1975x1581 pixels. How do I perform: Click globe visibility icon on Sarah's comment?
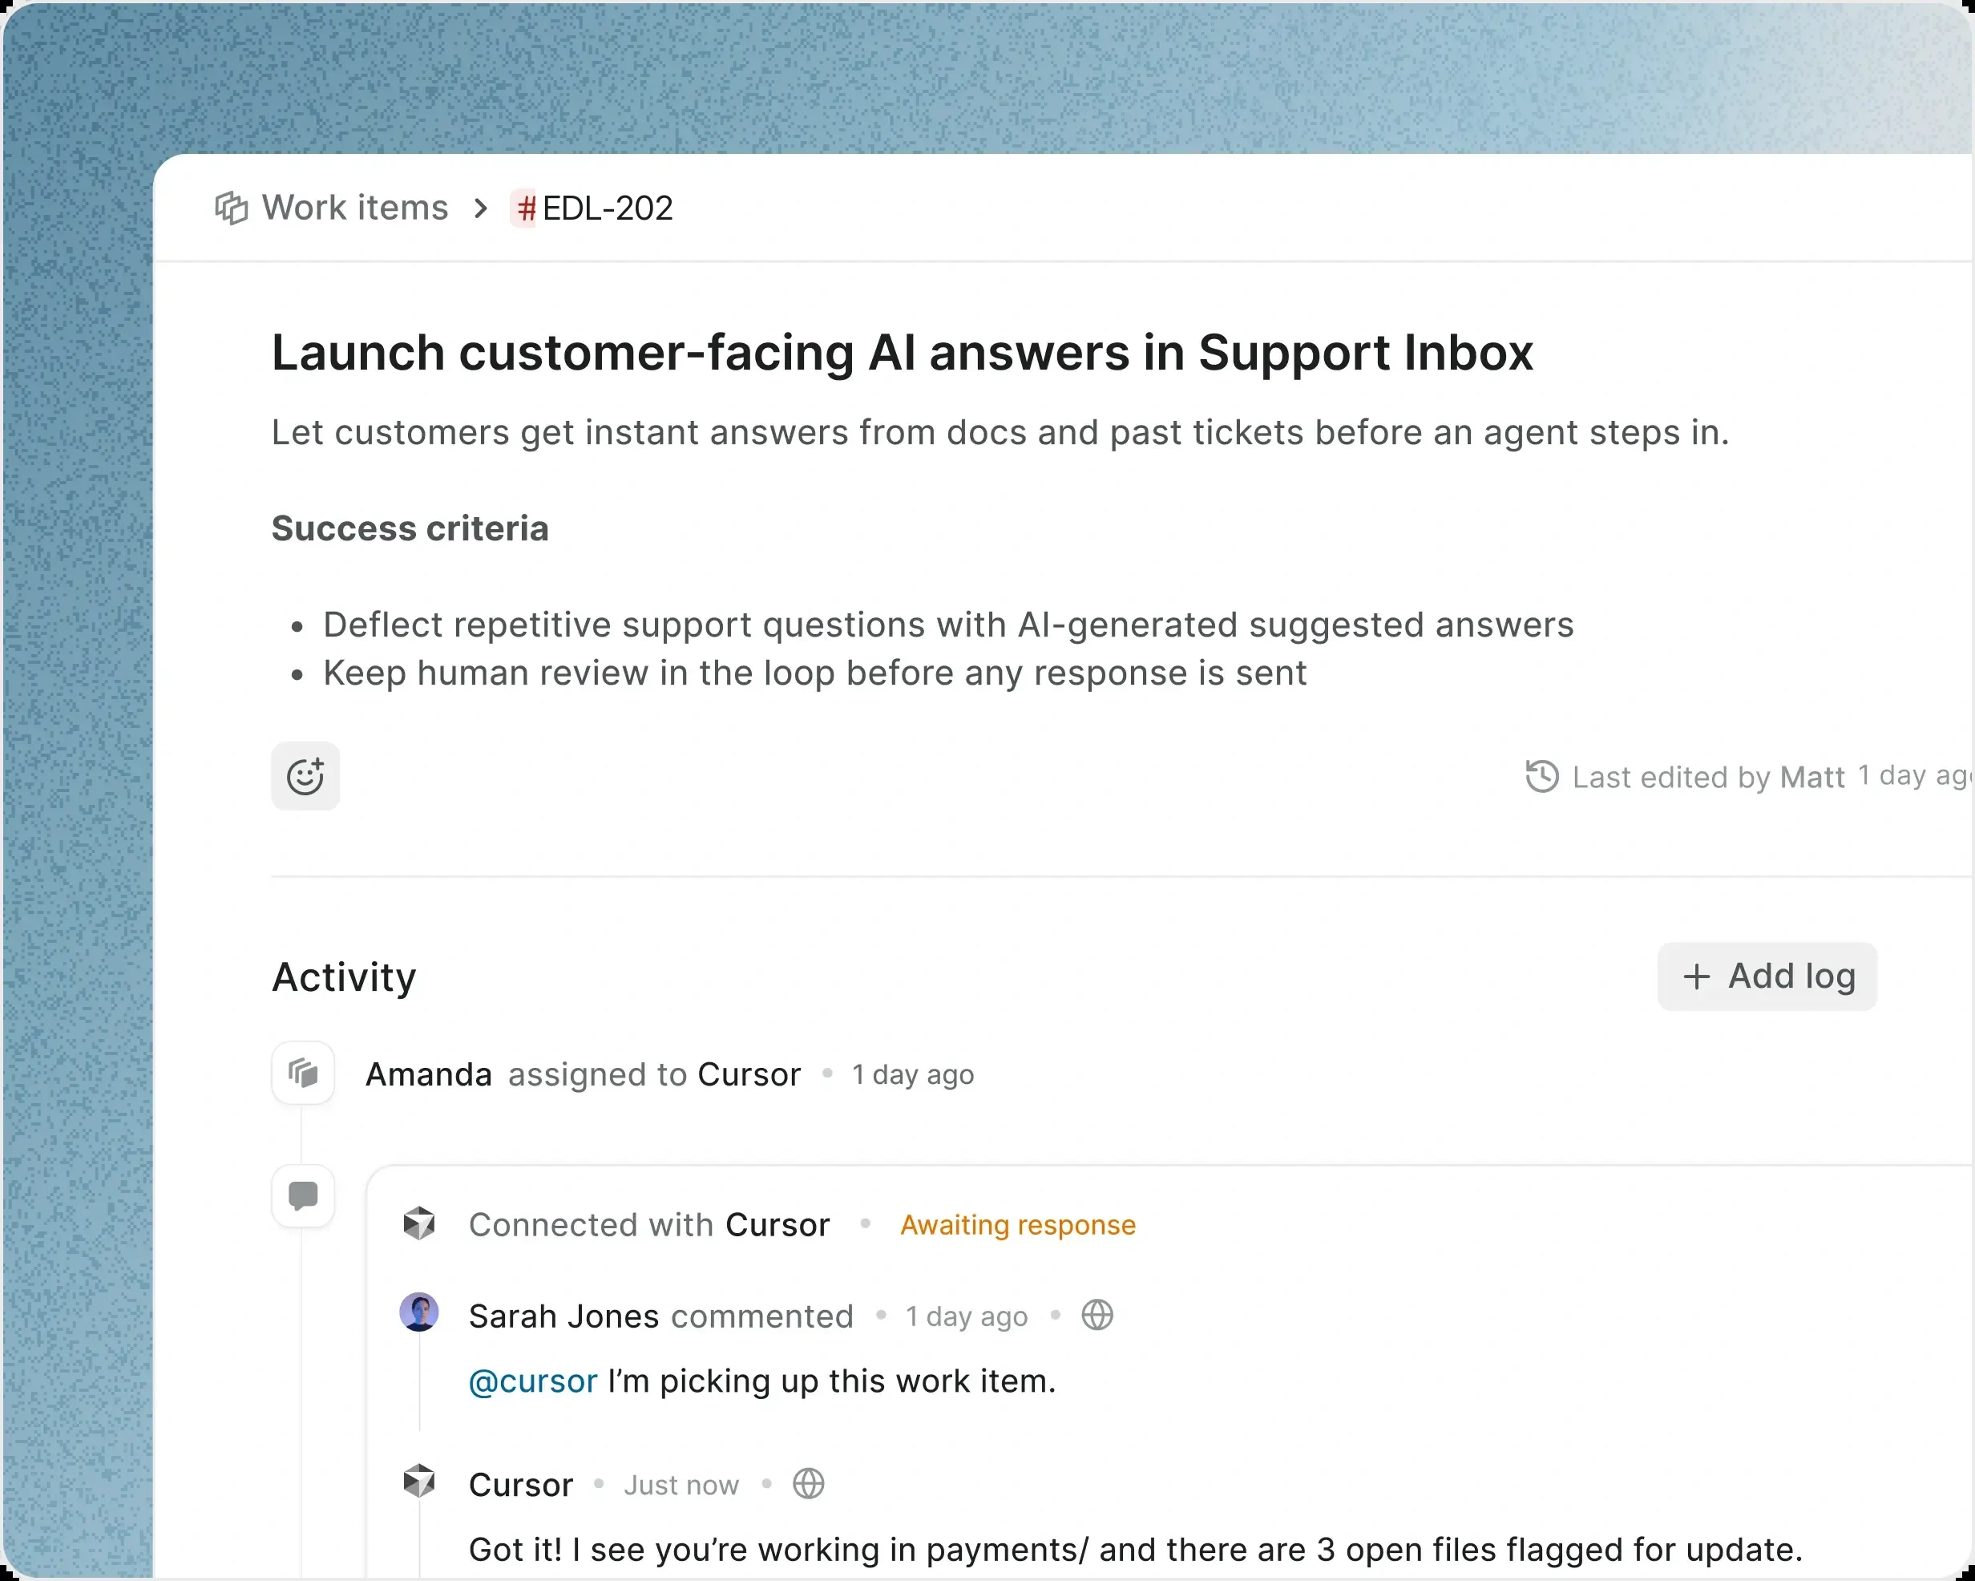click(1097, 1315)
